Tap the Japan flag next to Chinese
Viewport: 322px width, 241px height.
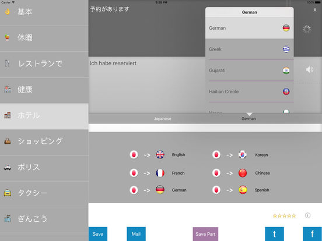click(x=216, y=173)
